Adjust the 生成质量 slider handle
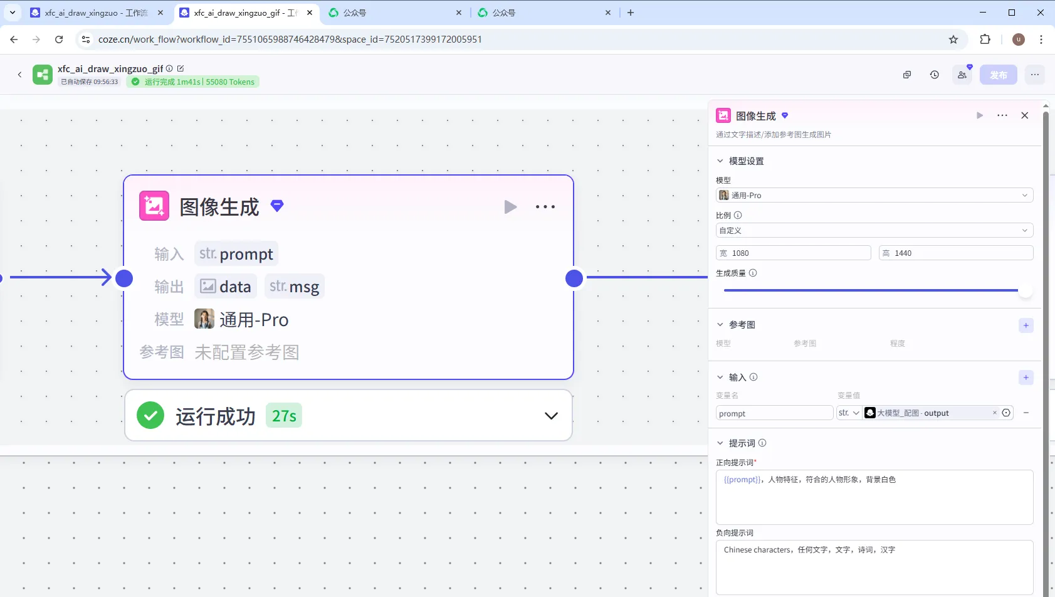Image resolution: width=1055 pixels, height=597 pixels. pos(1025,290)
